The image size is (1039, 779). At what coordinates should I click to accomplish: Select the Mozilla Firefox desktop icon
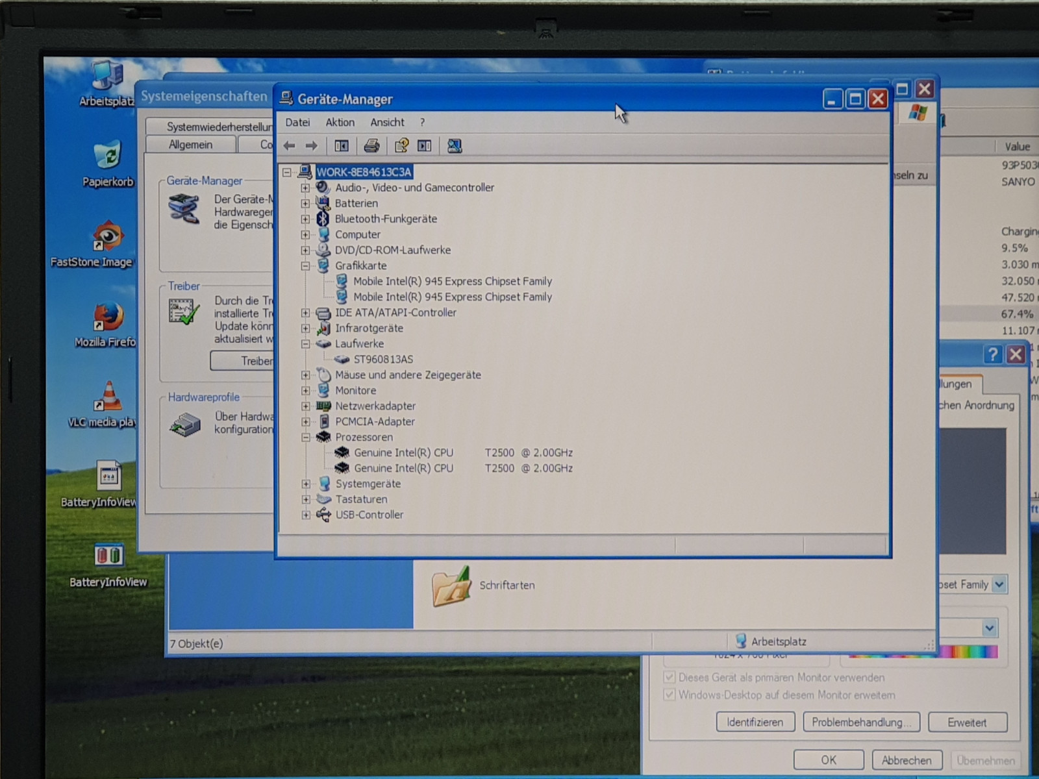(x=107, y=317)
